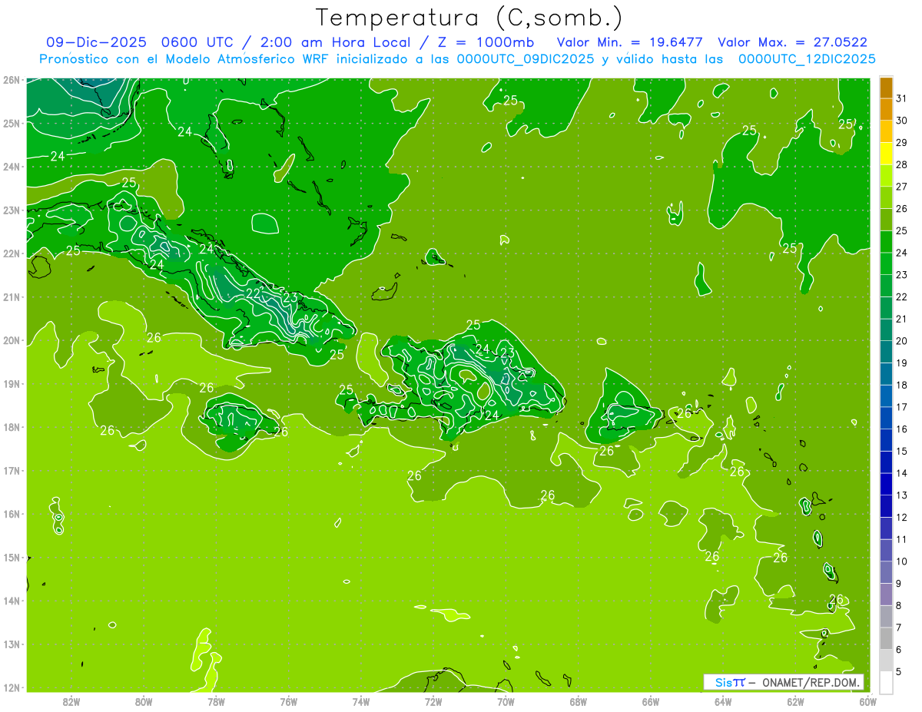Click the 22 contour label over eastern Cuba

[254, 293]
